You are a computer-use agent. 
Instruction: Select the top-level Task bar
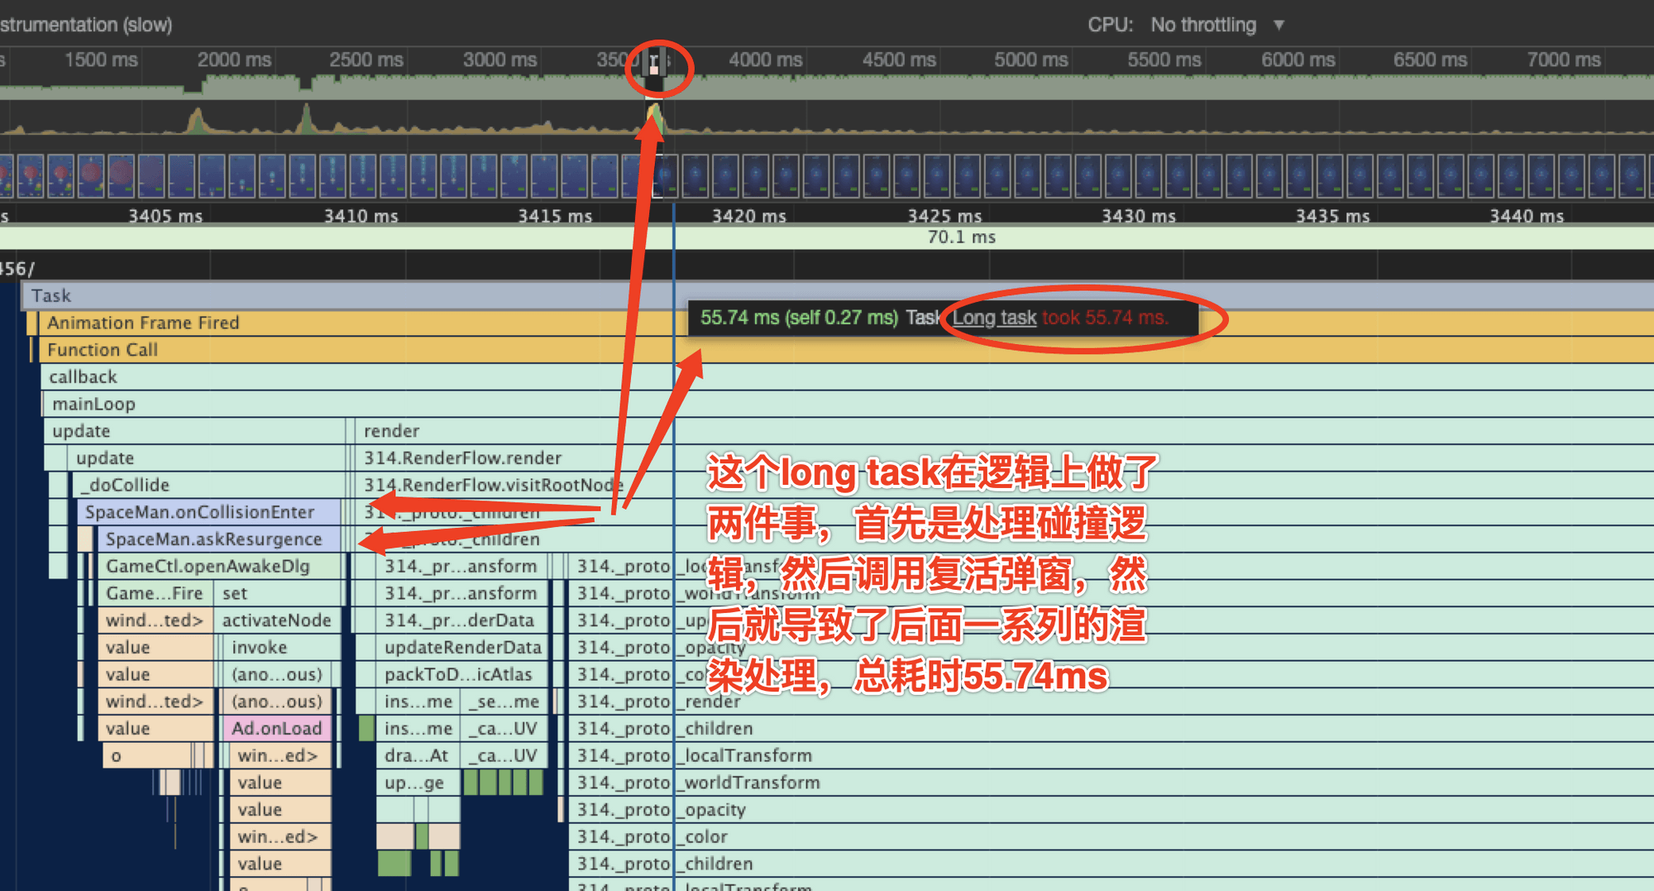pos(51,295)
